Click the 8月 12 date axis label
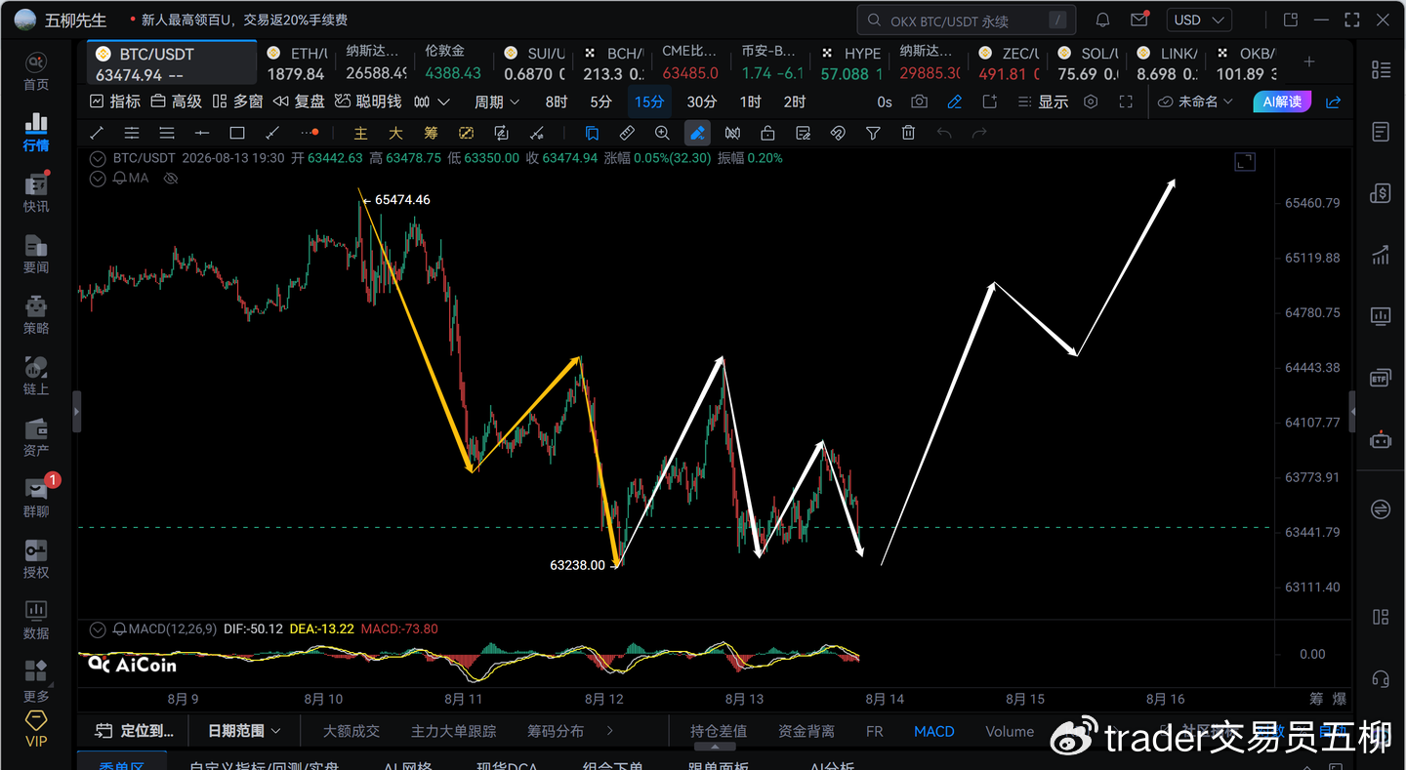Viewport: 1406px width, 770px height. [603, 699]
